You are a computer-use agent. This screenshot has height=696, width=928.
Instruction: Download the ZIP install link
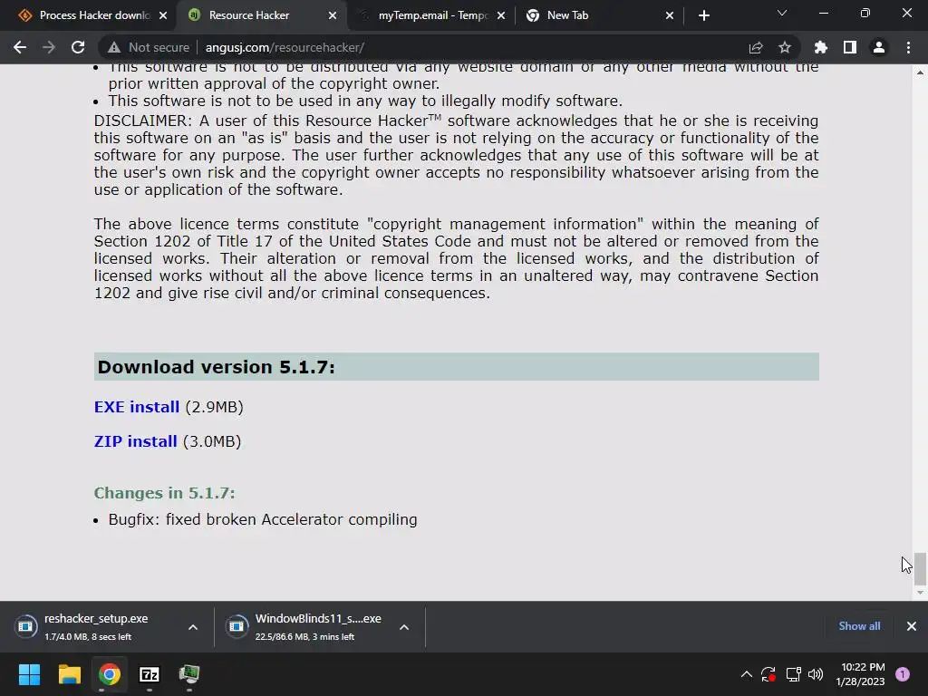tap(136, 441)
